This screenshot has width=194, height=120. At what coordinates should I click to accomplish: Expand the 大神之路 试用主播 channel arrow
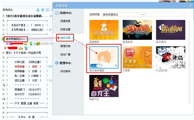(3, 62)
